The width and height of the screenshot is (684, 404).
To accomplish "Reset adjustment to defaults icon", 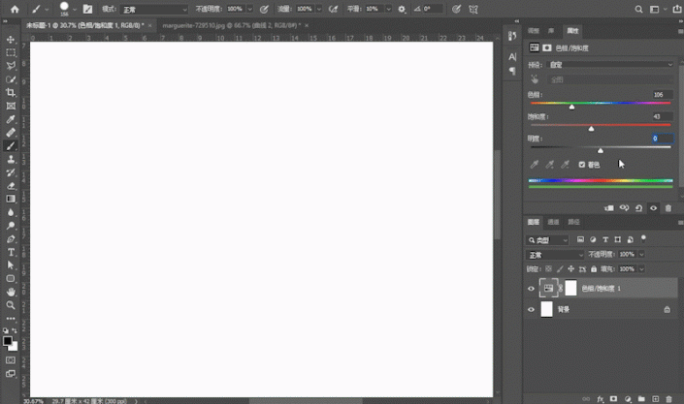I will (638, 207).
